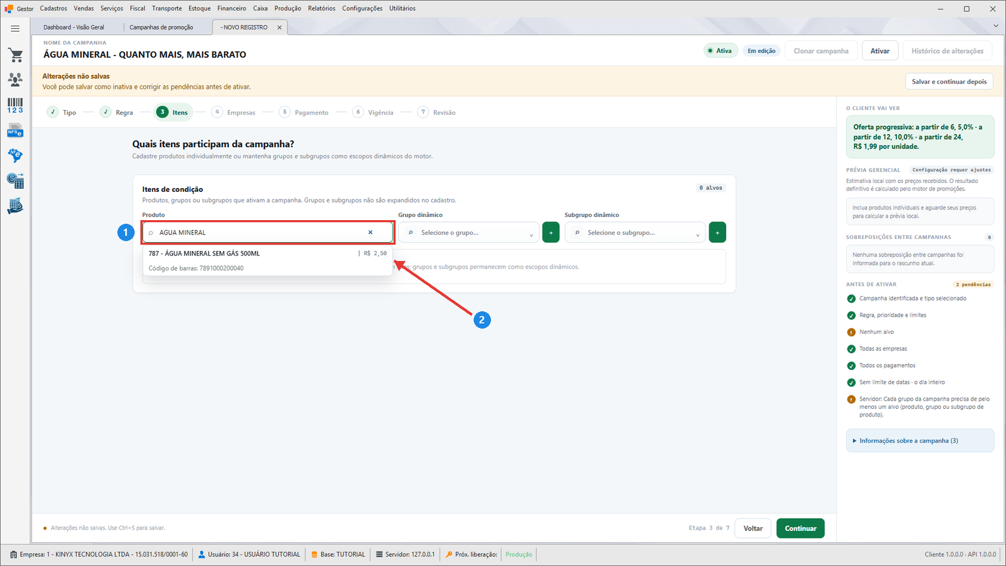The image size is (1006, 566).
Task: Open the barcode 123 sidebar icon
Action: tap(15, 105)
